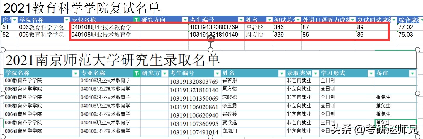The height and width of the screenshot is (139, 423).
Task: Open filtered 专业名称 dropdown in 录取名单 table
Action: pyautogui.click(x=137, y=73)
